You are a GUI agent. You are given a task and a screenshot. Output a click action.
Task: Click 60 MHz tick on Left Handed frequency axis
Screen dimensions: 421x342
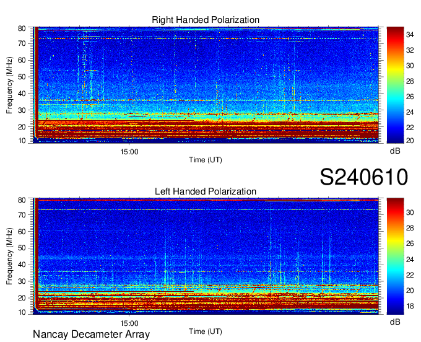coord(22,232)
